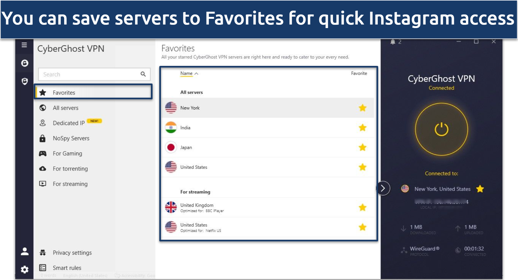Select United States under All servers
518x280 pixels.
tap(268, 167)
